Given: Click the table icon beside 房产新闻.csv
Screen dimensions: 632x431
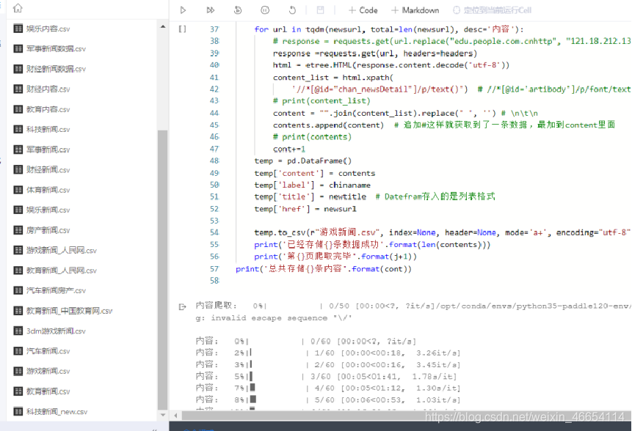Looking at the screenshot, I should tap(18, 230).
